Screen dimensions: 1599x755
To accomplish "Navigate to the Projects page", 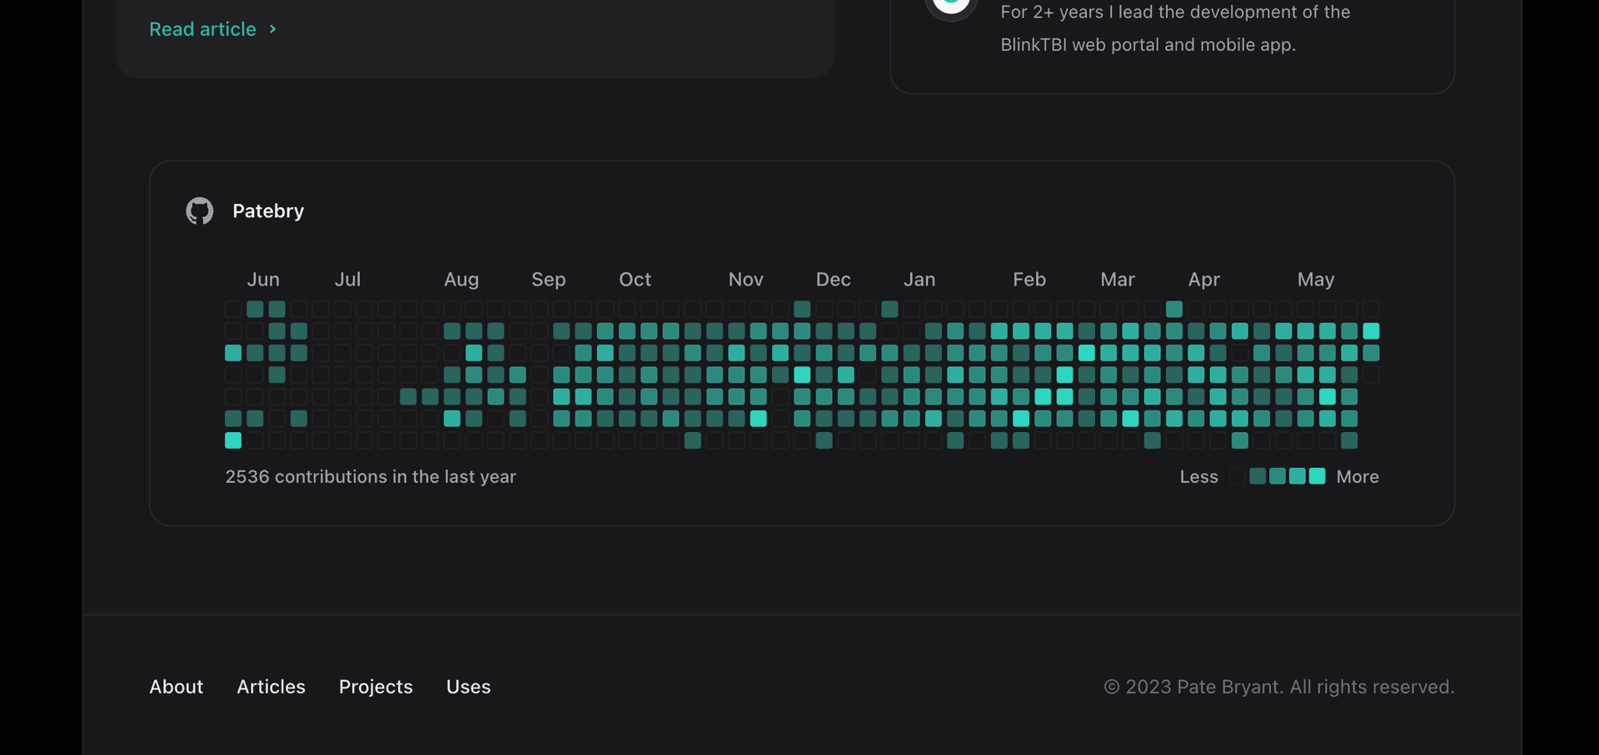I will [x=376, y=687].
